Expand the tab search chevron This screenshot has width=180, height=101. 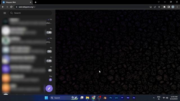[x=159, y=2]
